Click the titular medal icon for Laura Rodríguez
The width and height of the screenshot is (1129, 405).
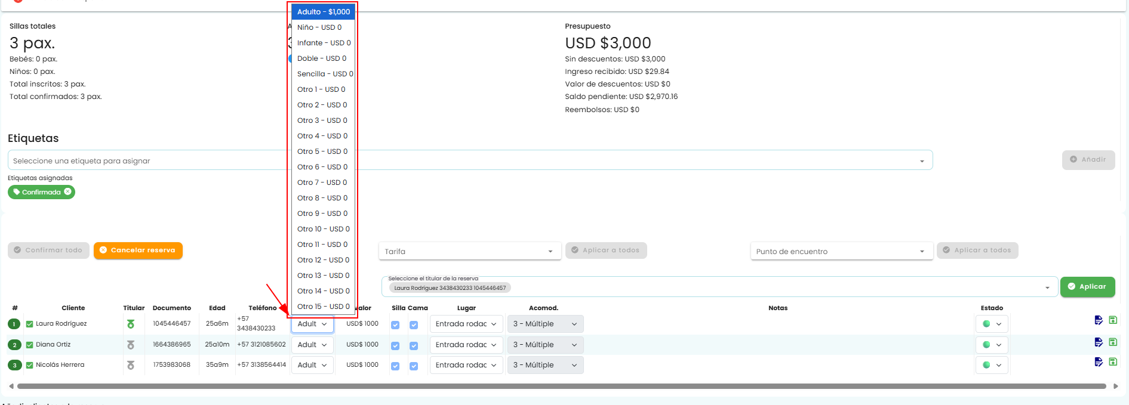[131, 324]
